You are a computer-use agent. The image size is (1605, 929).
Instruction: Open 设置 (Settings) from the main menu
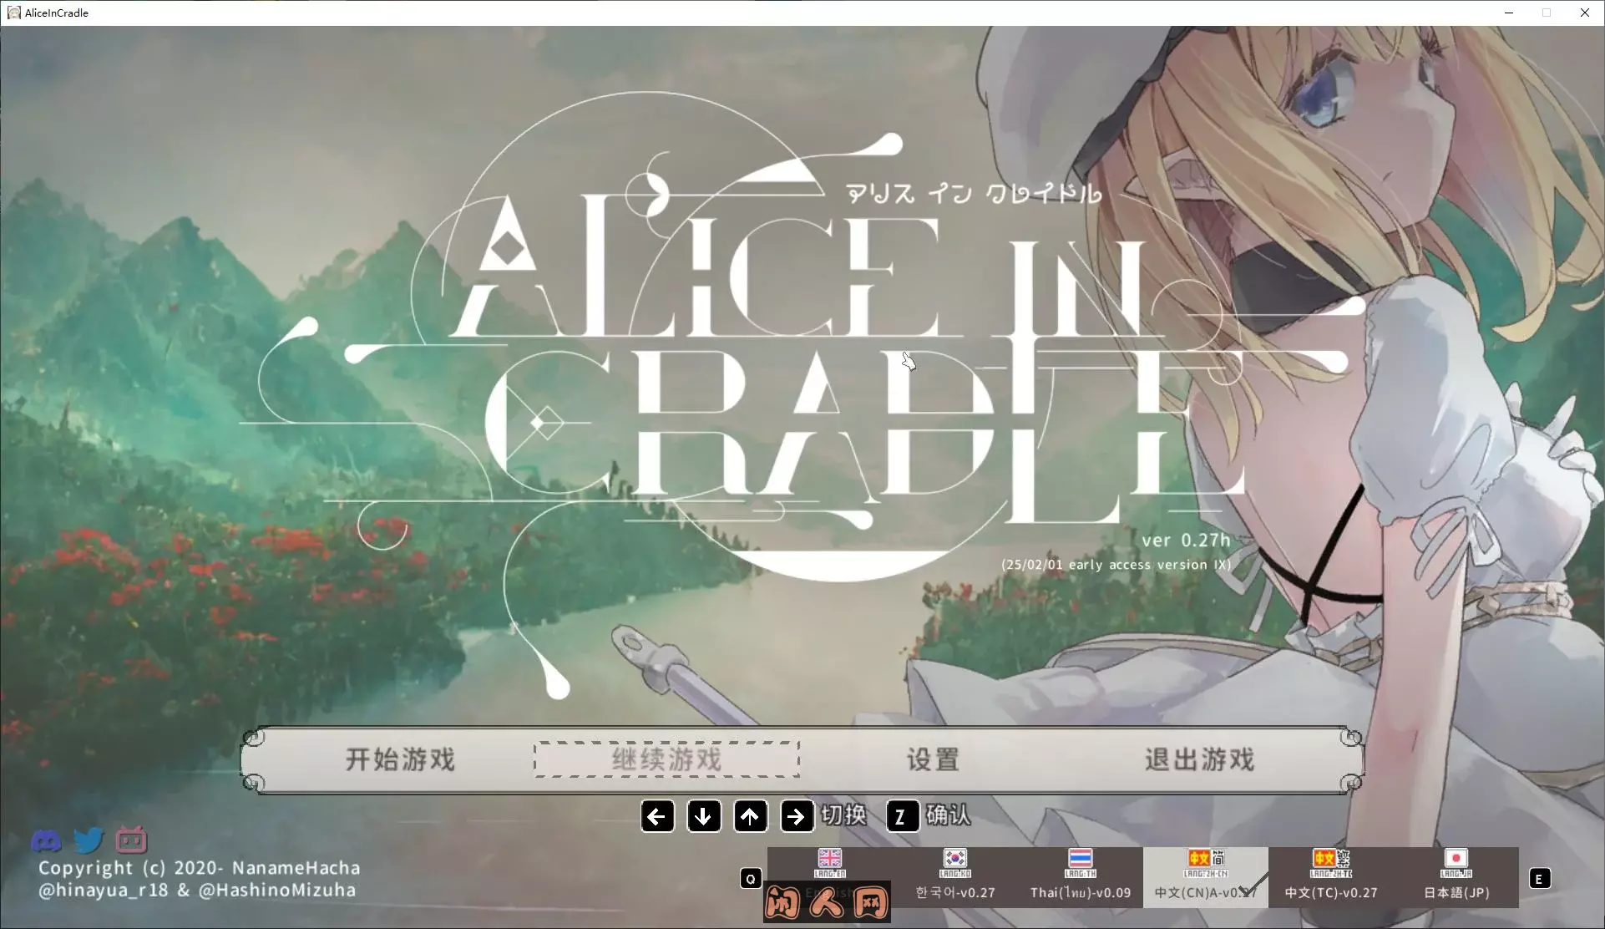pos(932,761)
